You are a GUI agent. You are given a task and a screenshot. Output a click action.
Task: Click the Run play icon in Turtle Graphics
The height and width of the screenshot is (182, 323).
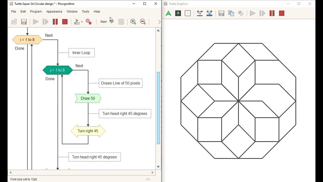(x=253, y=13)
